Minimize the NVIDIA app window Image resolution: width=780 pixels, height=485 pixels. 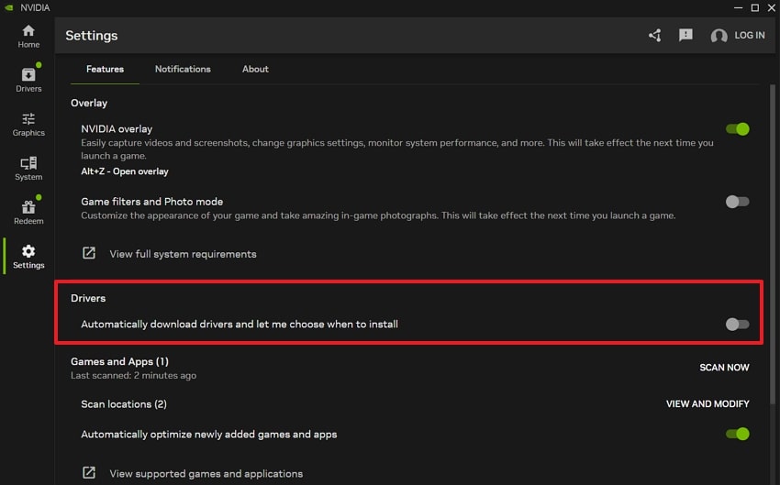coord(738,7)
